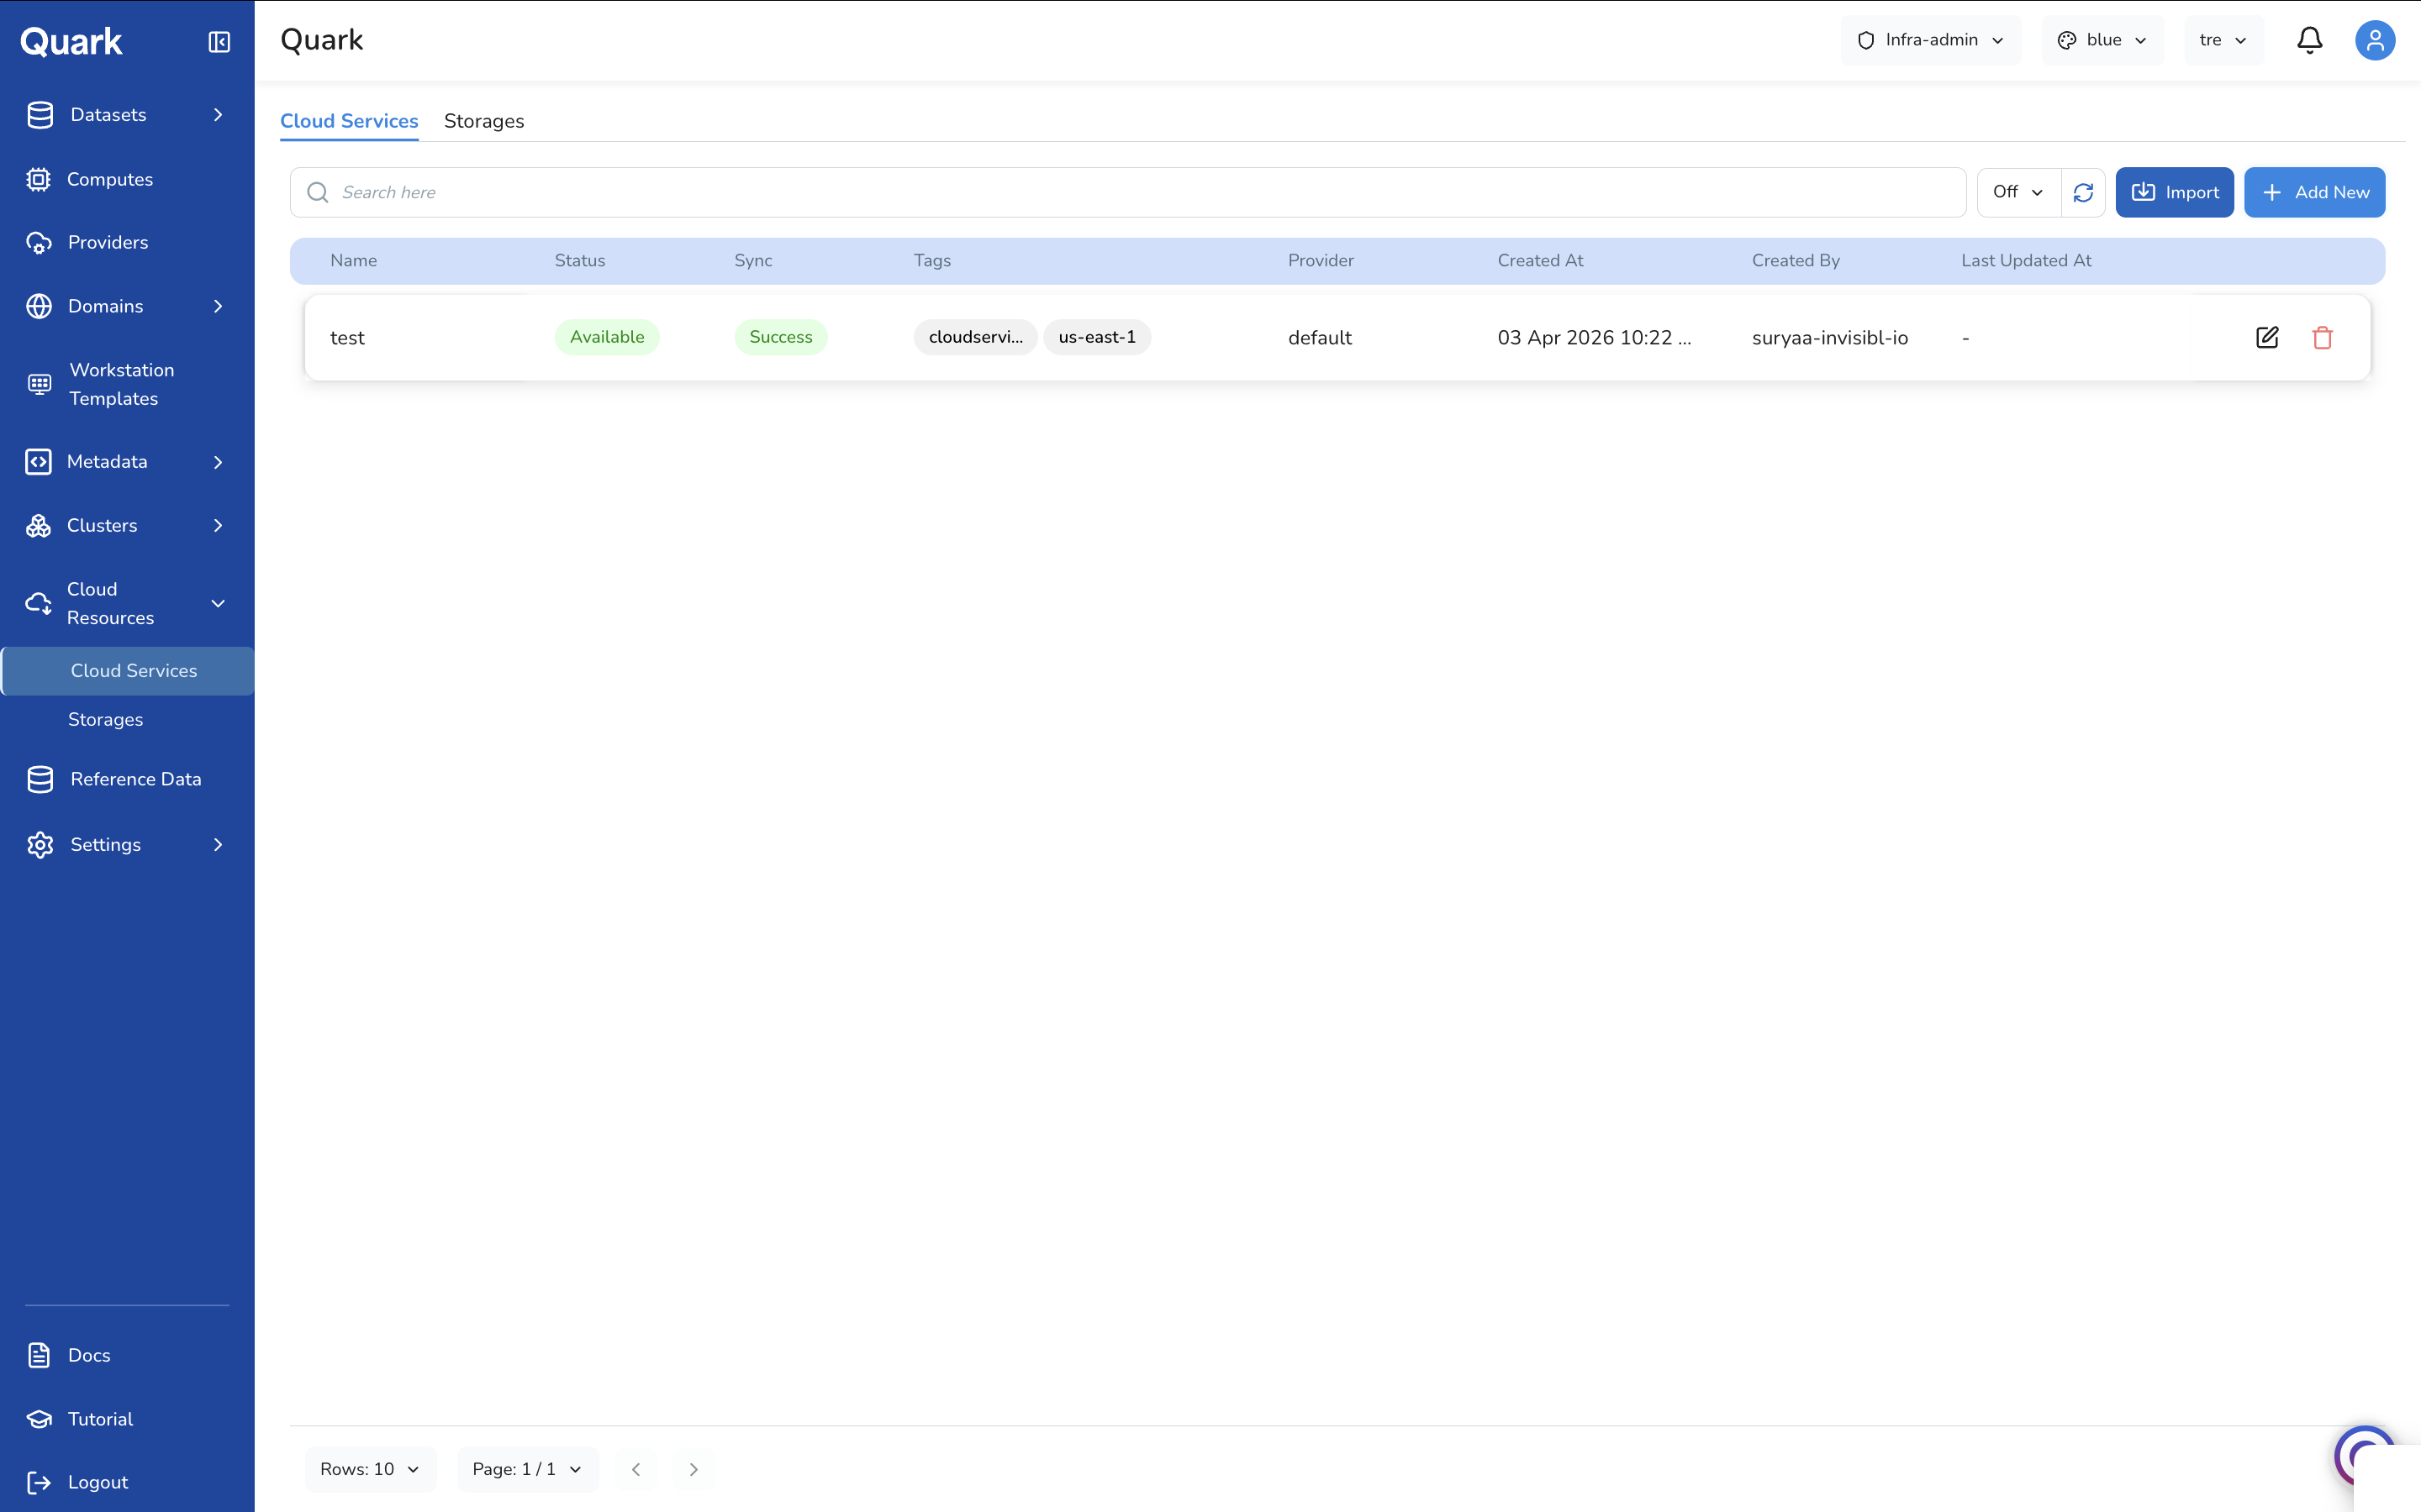
Task: Click the 03 Apr 2026 created date
Action: click(1594, 338)
